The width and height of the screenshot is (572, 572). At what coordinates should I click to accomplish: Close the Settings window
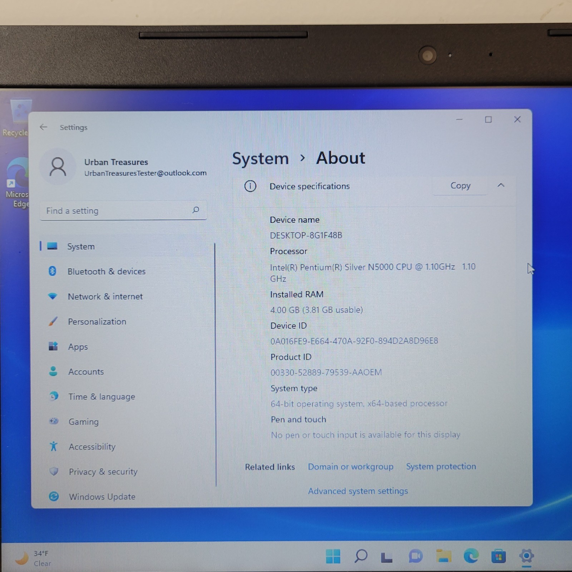pos(517,119)
